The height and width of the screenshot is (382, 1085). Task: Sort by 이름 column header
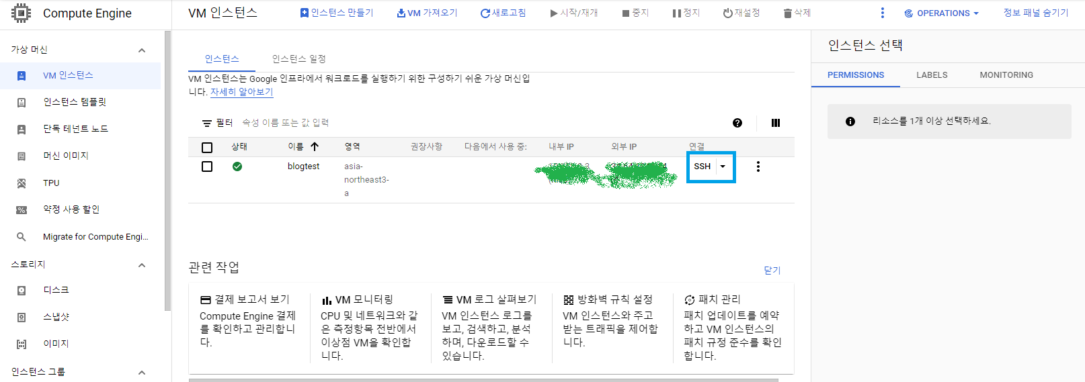point(303,146)
